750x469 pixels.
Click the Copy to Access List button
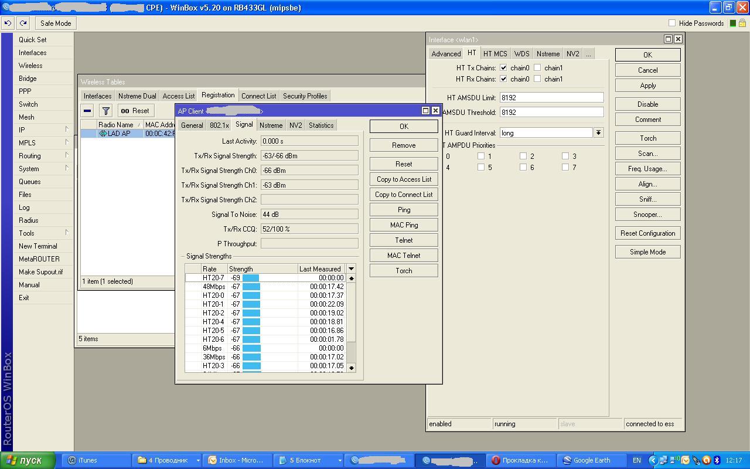(404, 179)
